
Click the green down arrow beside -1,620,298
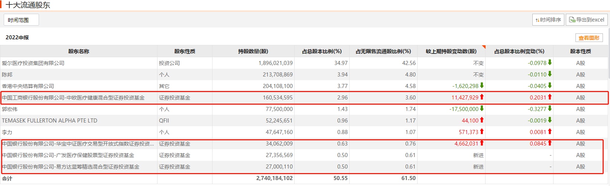[x=482, y=85]
